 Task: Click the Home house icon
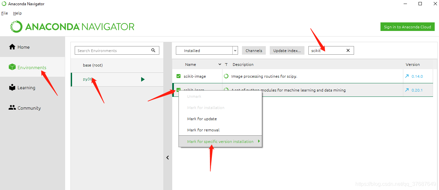click(12, 47)
